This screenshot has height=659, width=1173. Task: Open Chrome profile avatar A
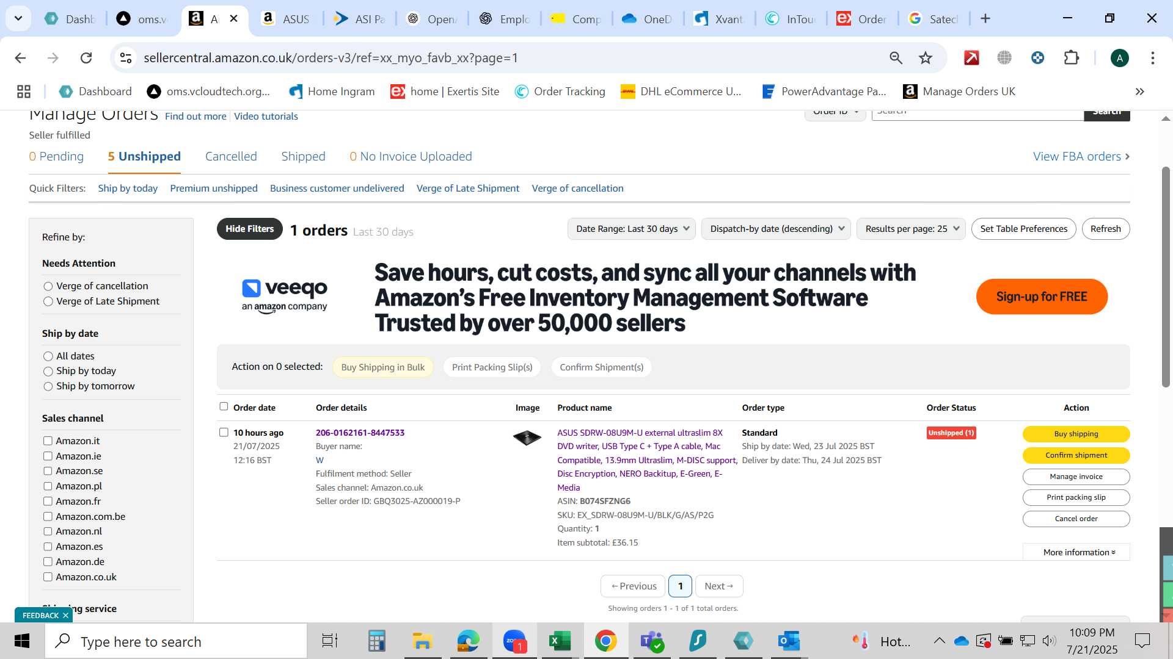pyautogui.click(x=1119, y=58)
